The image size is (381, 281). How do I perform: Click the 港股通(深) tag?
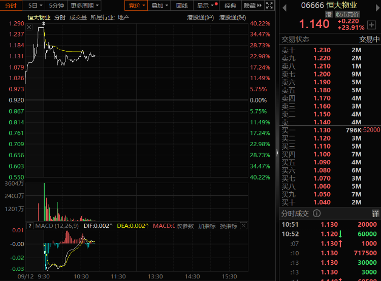233,17
